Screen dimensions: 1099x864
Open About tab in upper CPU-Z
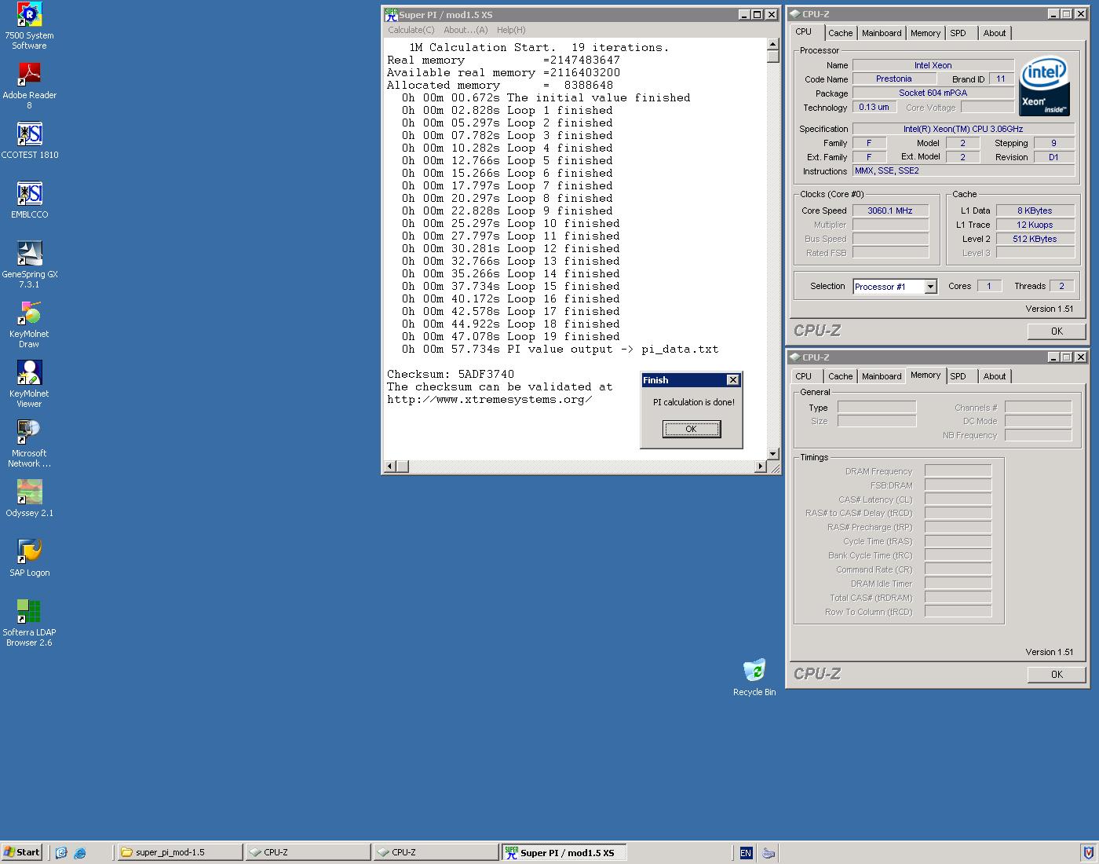[x=995, y=33]
